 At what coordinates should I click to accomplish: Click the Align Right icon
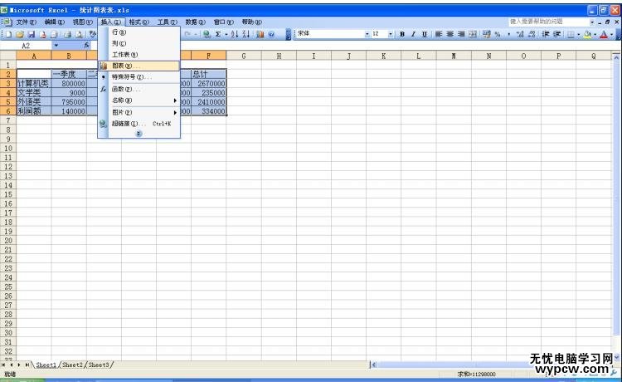point(461,34)
